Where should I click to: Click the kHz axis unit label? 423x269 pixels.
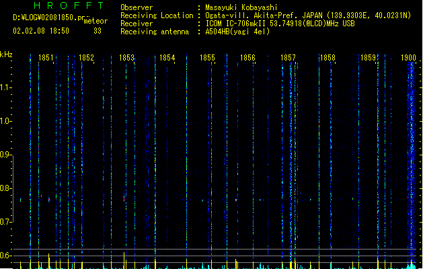[x=6, y=54]
